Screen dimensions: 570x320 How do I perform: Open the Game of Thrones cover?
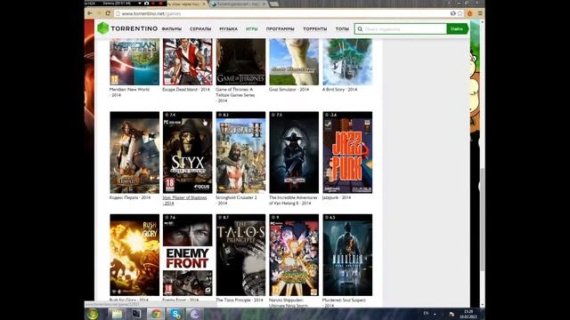[x=240, y=62]
